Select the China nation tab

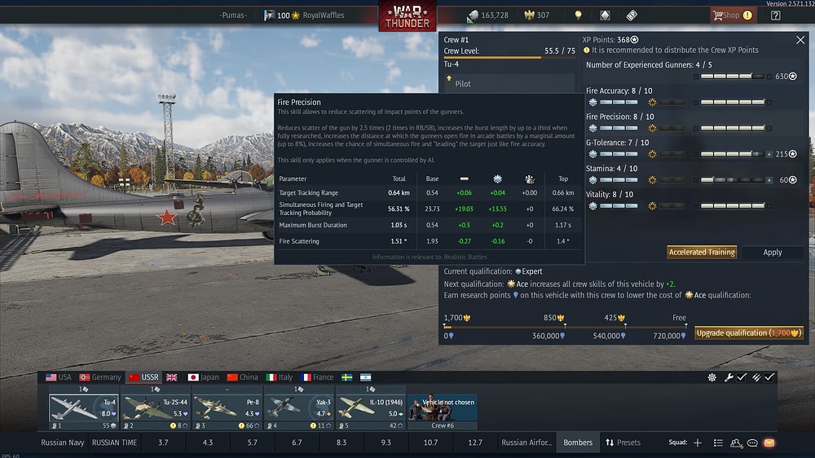[242, 377]
